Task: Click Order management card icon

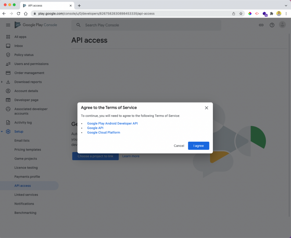Action: (x=8, y=73)
